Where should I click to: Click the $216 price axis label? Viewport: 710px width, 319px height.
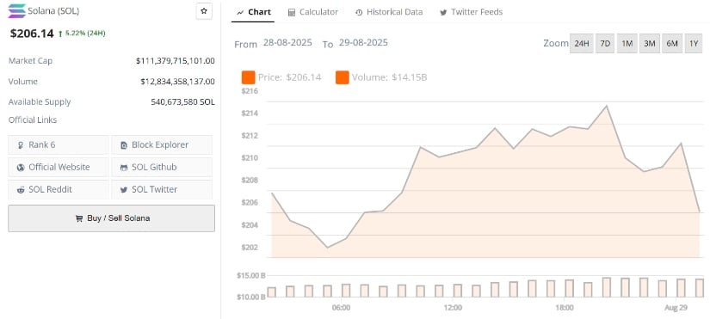(x=250, y=91)
